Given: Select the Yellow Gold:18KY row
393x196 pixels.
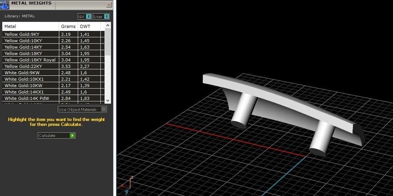Looking at the screenshot, I should tap(53, 53).
